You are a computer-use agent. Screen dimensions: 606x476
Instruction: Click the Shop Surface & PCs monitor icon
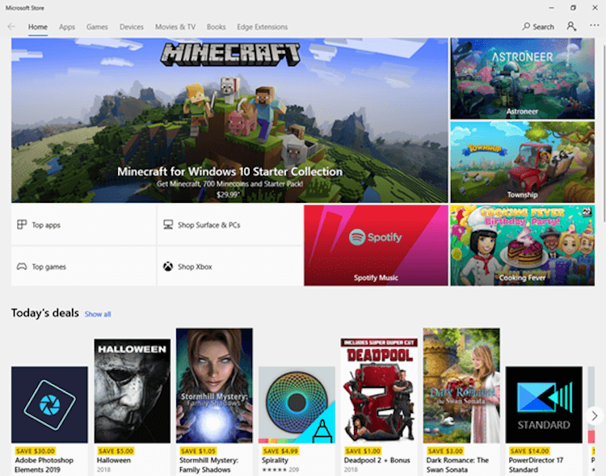coord(168,225)
